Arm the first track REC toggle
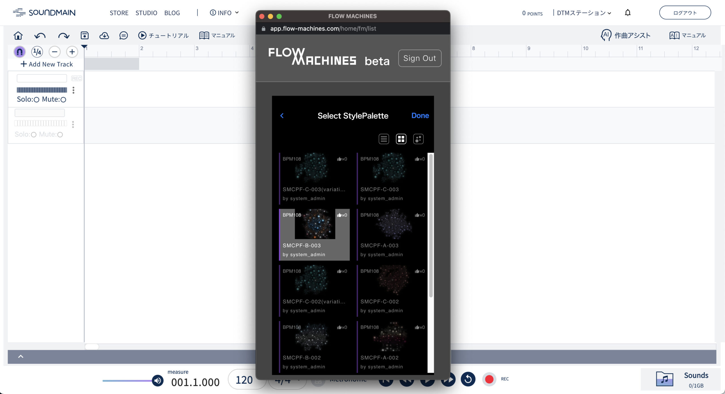This screenshot has width=725, height=394. (x=76, y=78)
